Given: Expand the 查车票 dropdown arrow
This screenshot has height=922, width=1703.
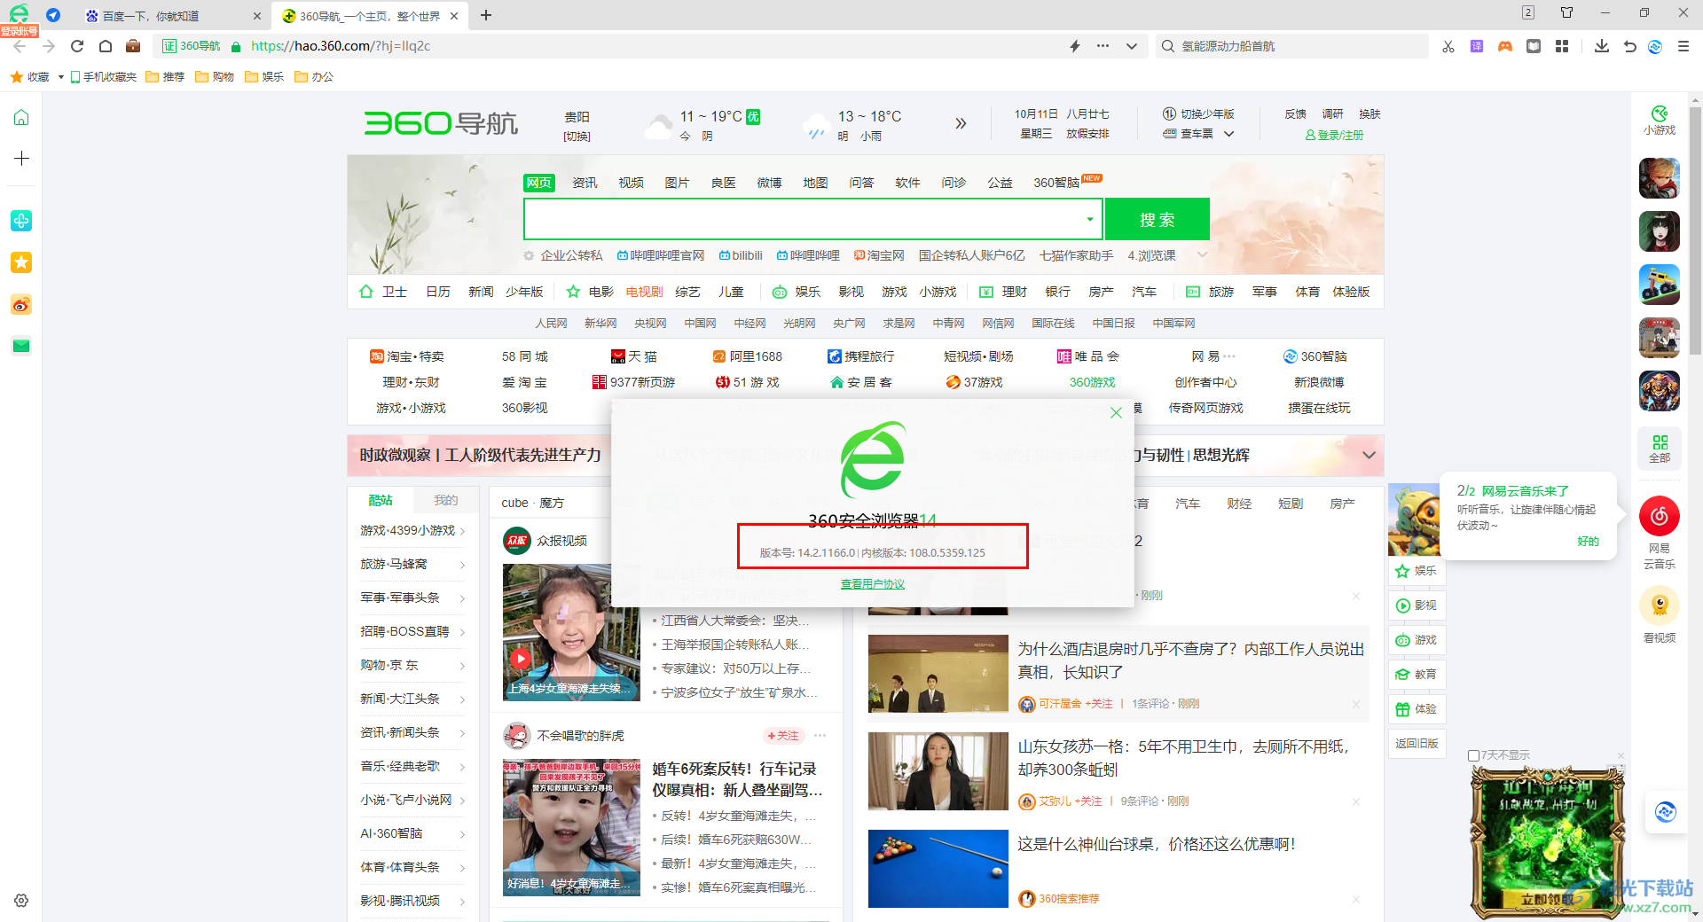Looking at the screenshot, I should (1228, 134).
